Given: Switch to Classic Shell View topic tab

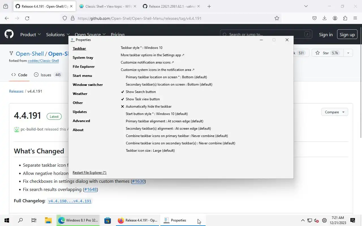Looking at the screenshot, I should (x=108, y=6).
